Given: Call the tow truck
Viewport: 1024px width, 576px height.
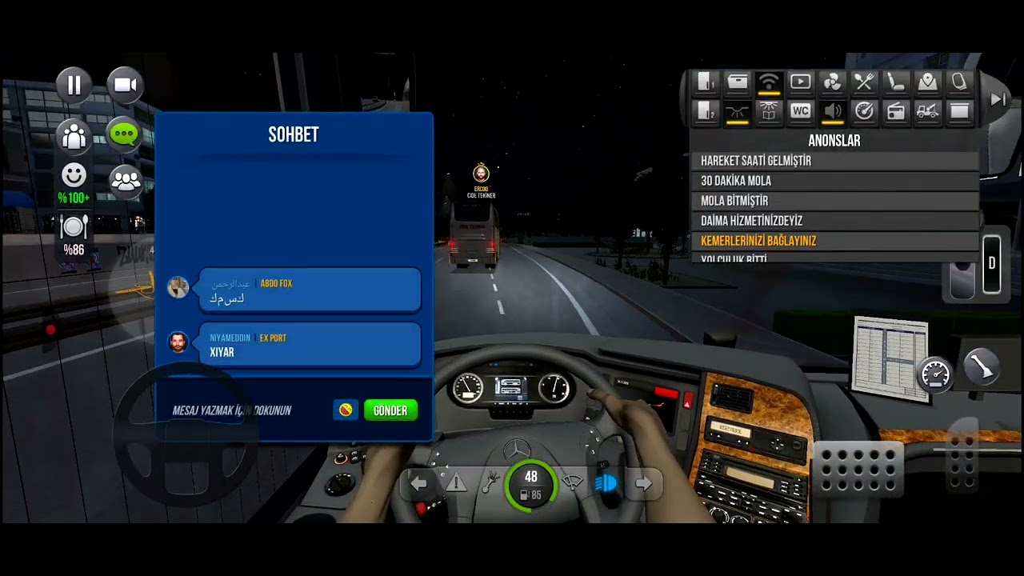Looking at the screenshot, I should [x=927, y=111].
